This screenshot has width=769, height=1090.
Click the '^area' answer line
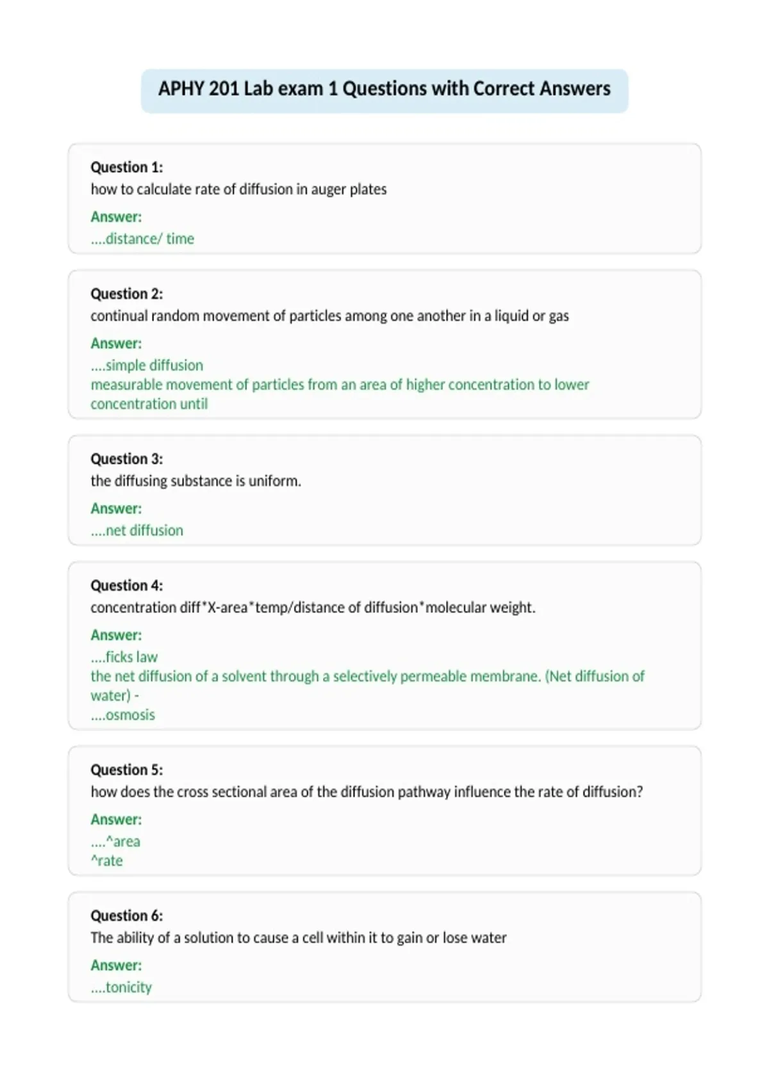pos(115,841)
